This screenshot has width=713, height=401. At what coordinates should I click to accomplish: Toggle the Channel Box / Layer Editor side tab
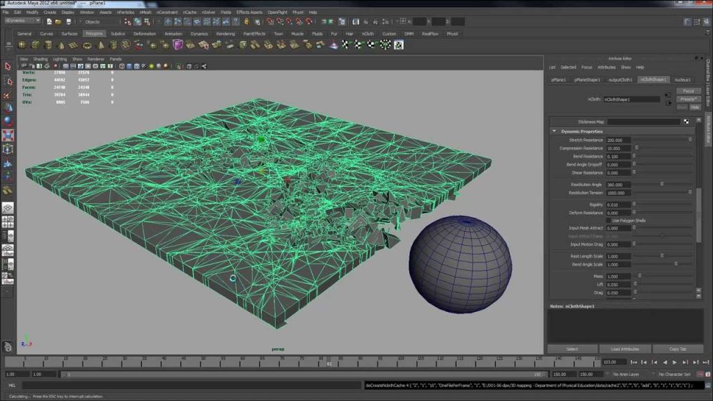click(708, 82)
